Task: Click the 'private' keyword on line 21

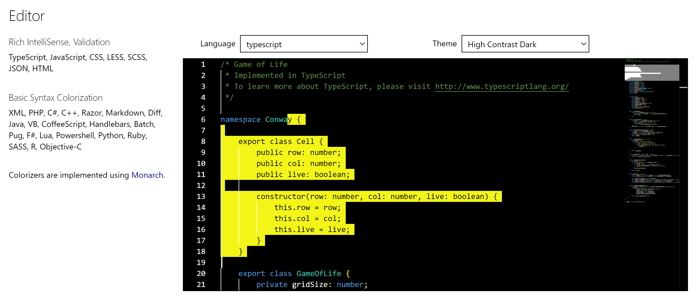Action: 272,285
